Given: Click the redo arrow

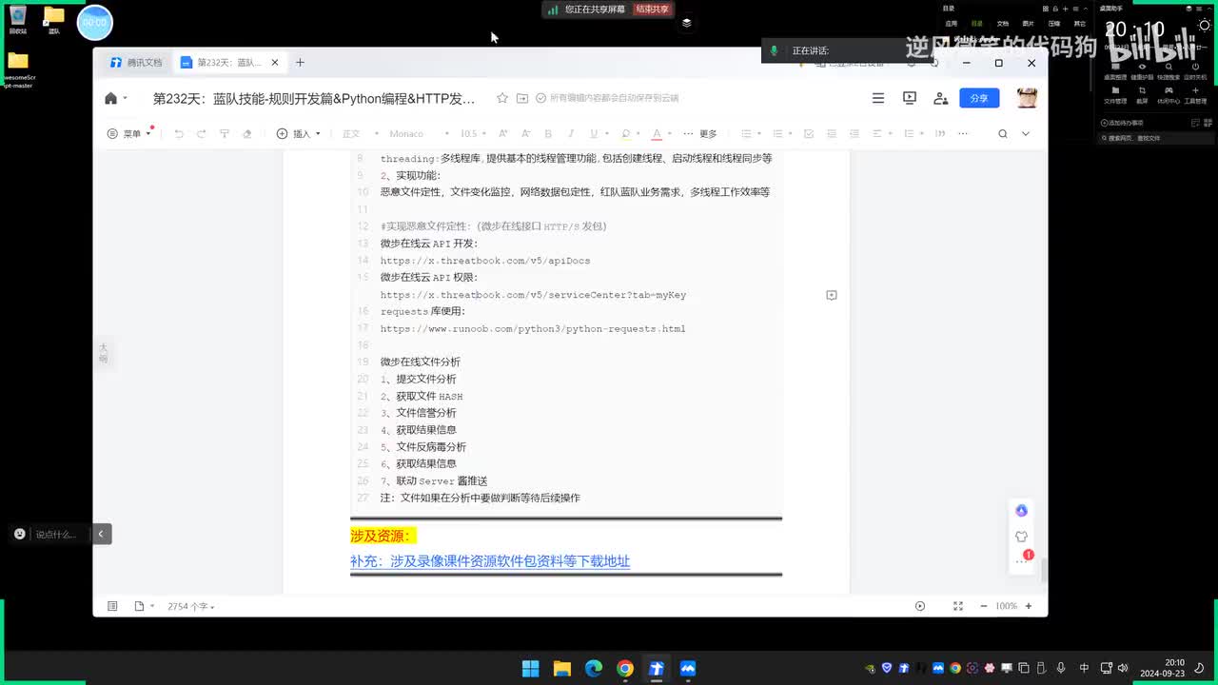Looking at the screenshot, I should click(x=202, y=134).
